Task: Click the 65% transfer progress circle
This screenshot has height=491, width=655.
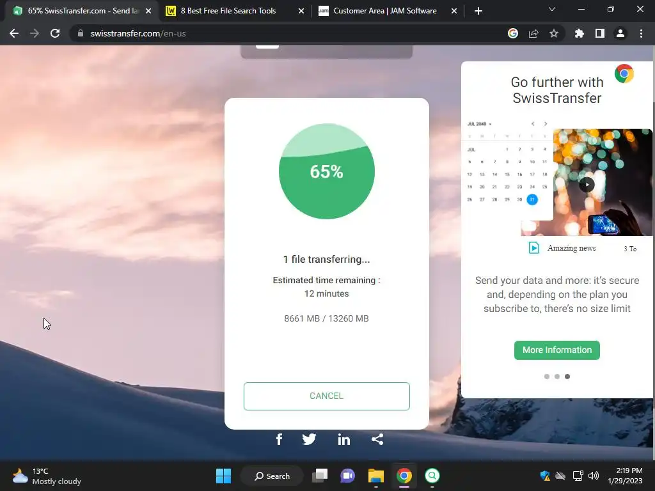Action: (x=327, y=171)
